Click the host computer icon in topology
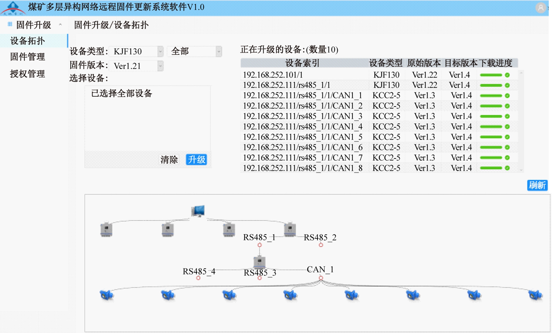The height and width of the screenshot is (333, 553). (198, 211)
